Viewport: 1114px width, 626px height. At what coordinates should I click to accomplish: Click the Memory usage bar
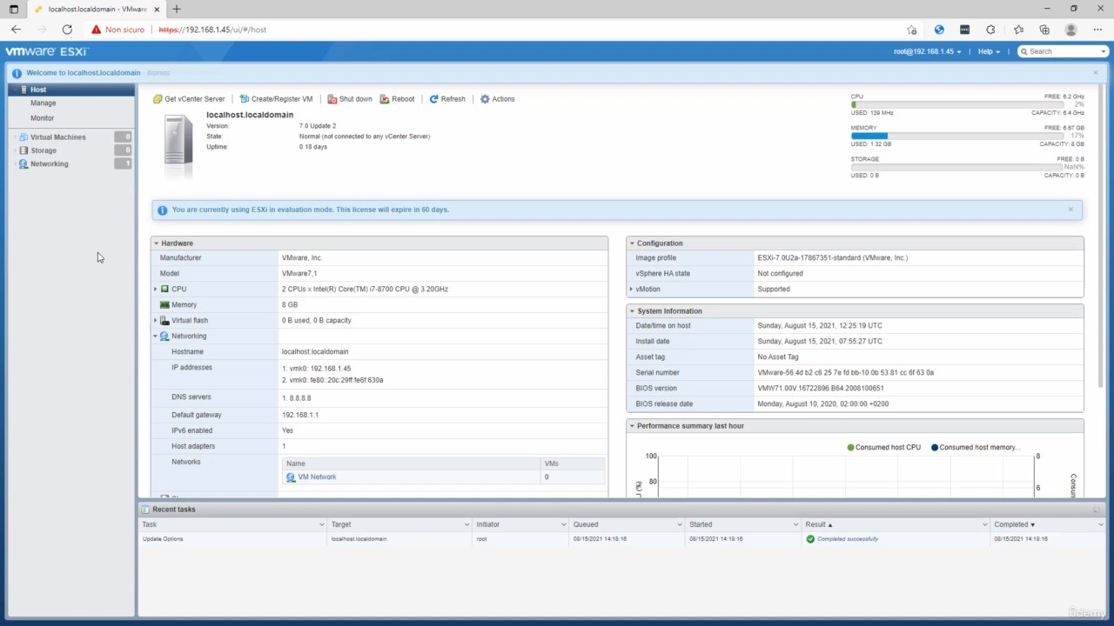tap(956, 136)
